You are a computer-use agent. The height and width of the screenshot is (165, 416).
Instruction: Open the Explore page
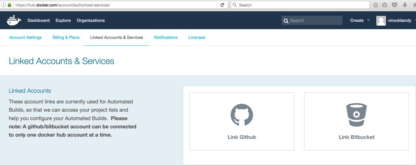63,20
